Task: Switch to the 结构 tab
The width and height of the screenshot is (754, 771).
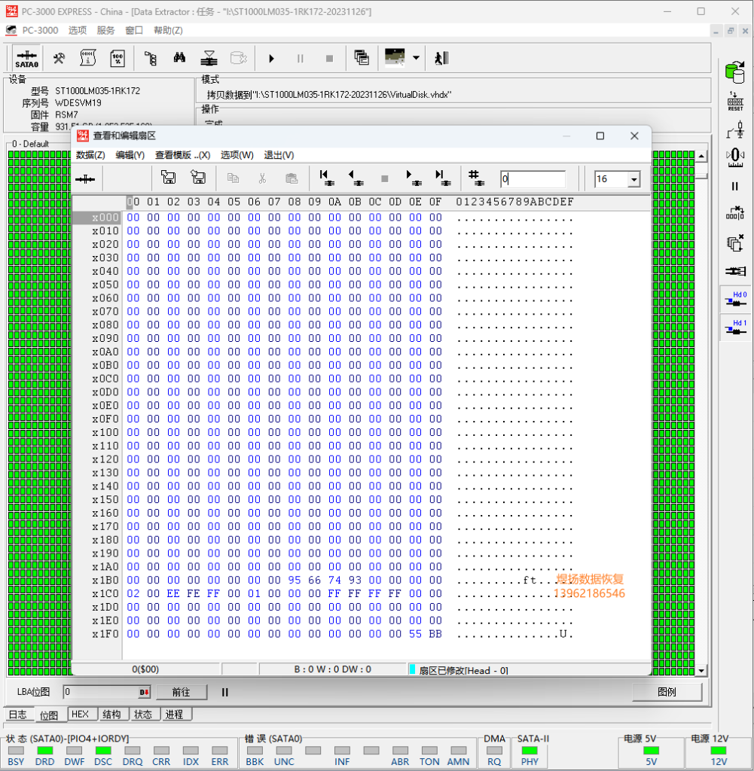Action: coord(111,714)
